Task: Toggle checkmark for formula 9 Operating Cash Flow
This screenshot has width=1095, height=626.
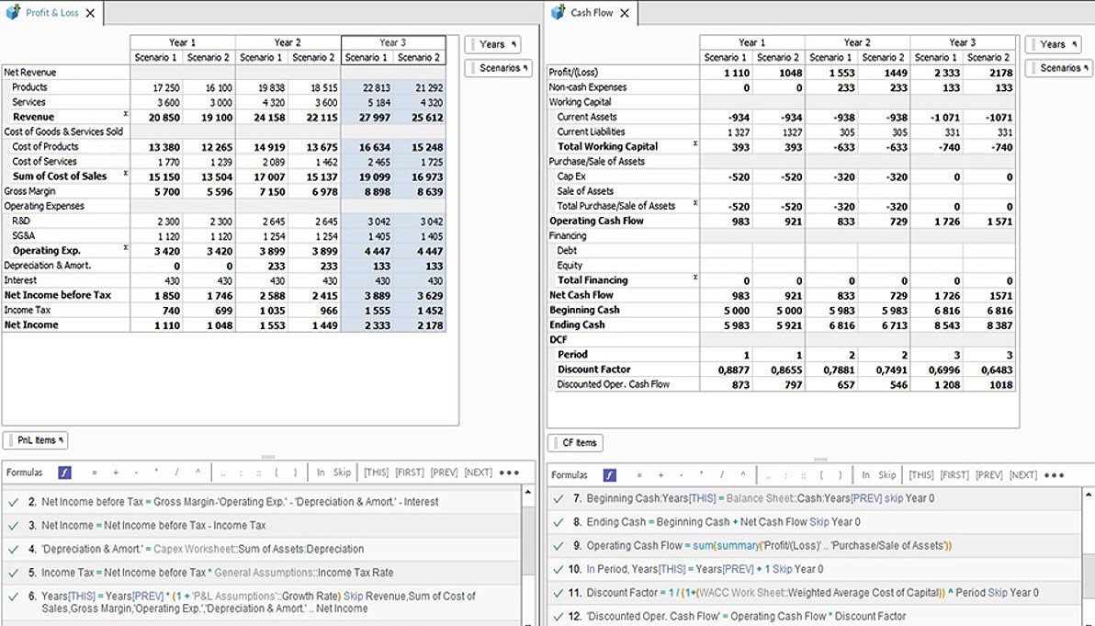Action: [559, 545]
